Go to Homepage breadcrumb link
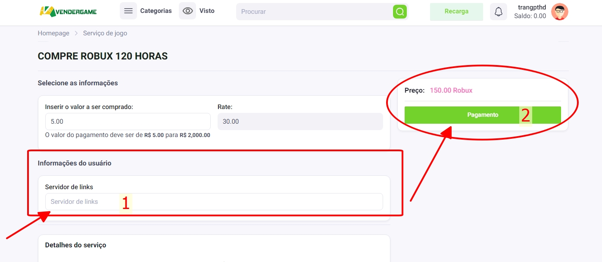This screenshot has width=602, height=262. (53, 33)
